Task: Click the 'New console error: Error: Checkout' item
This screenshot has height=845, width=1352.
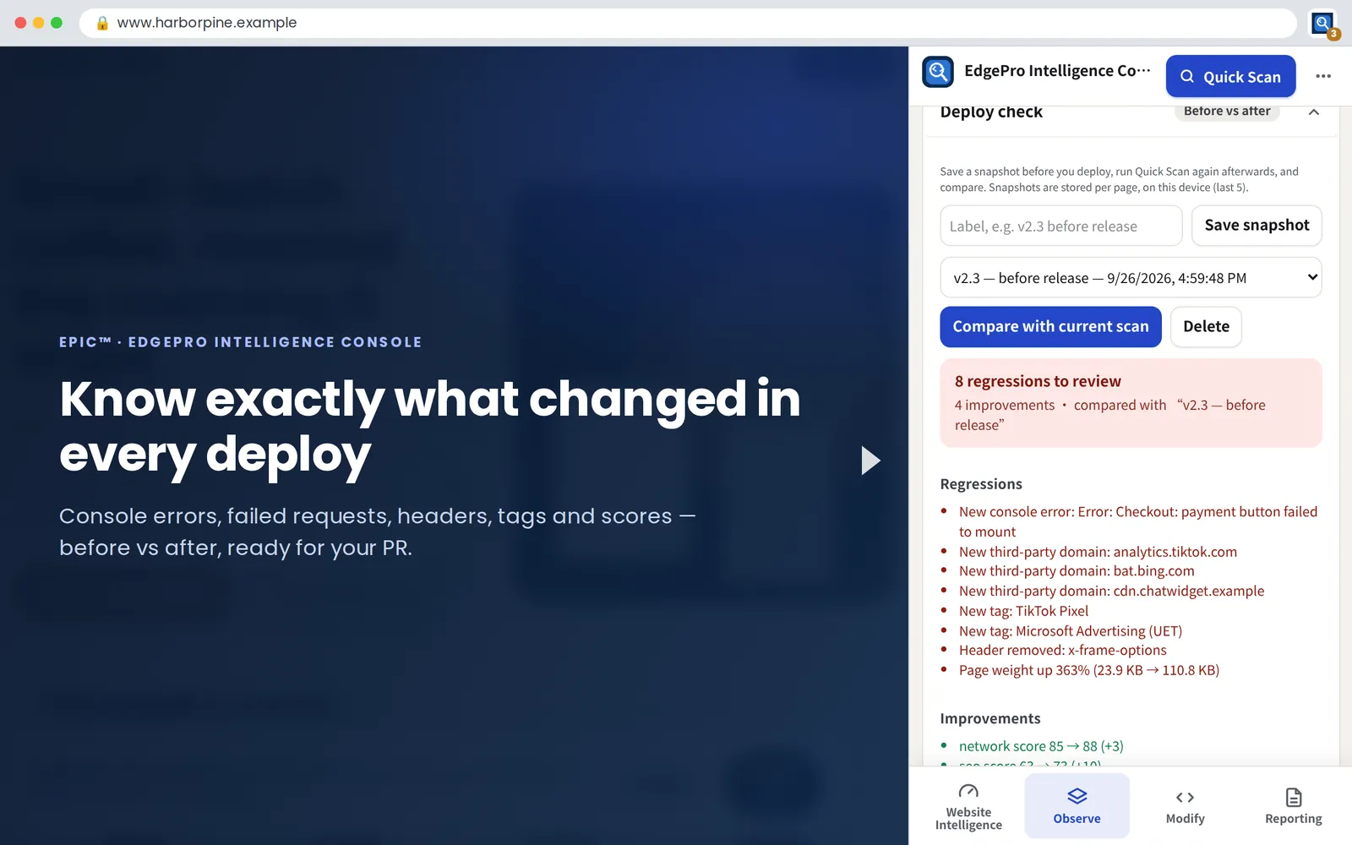Action: (x=1137, y=521)
